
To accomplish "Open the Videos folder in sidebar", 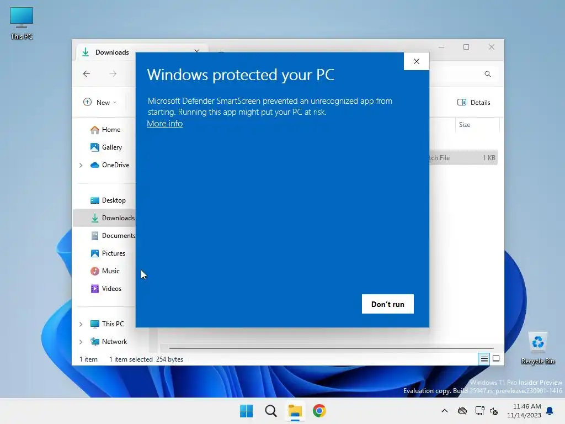I will click(x=105, y=288).
